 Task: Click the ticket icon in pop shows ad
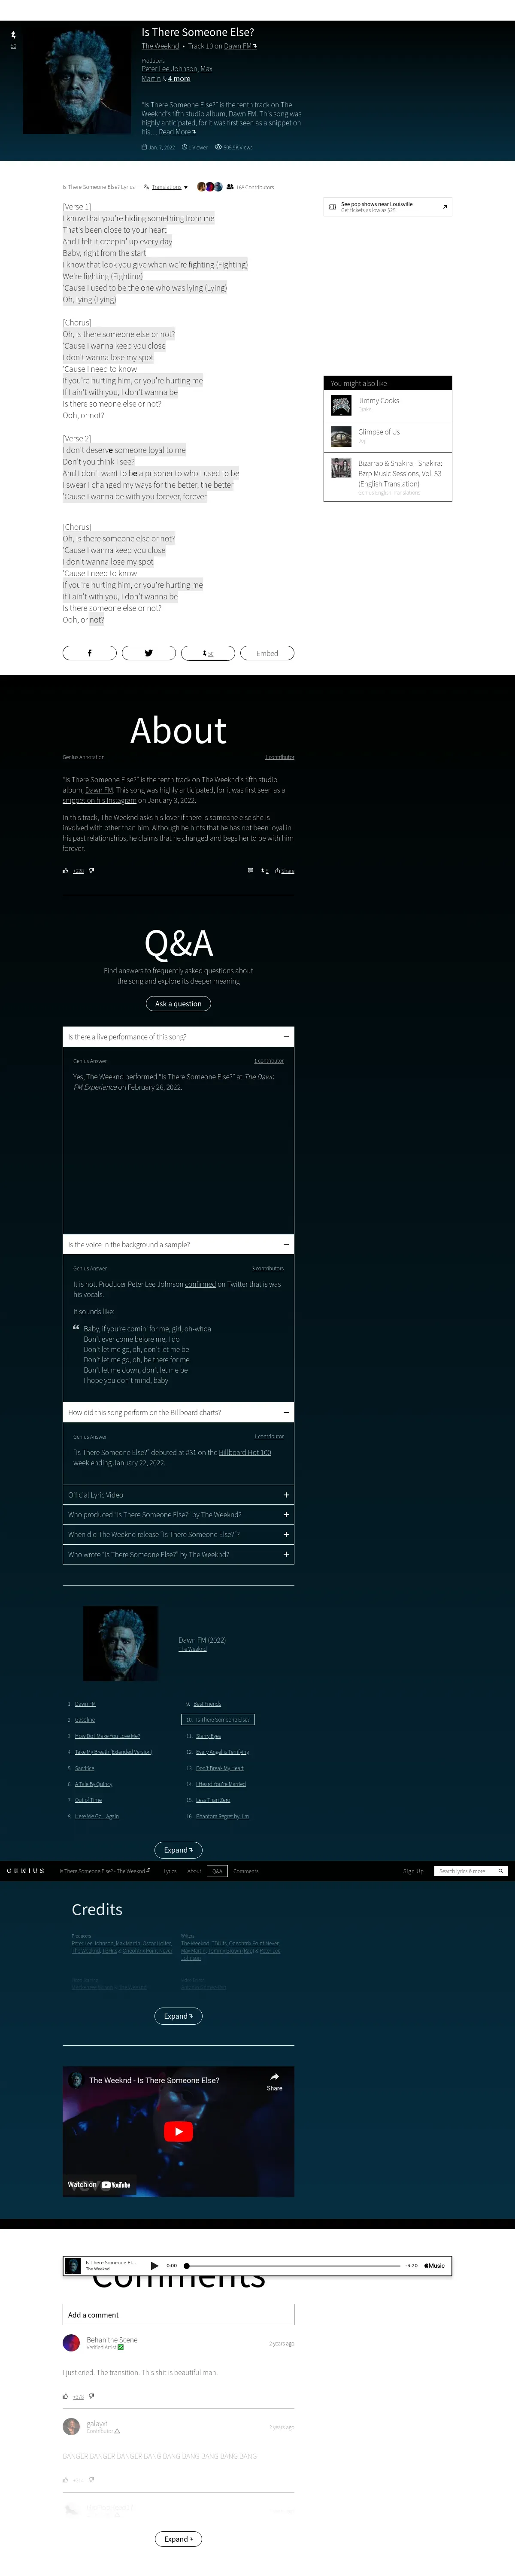[333, 207]
